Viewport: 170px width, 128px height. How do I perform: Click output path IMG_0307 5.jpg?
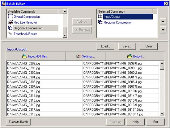121,86
